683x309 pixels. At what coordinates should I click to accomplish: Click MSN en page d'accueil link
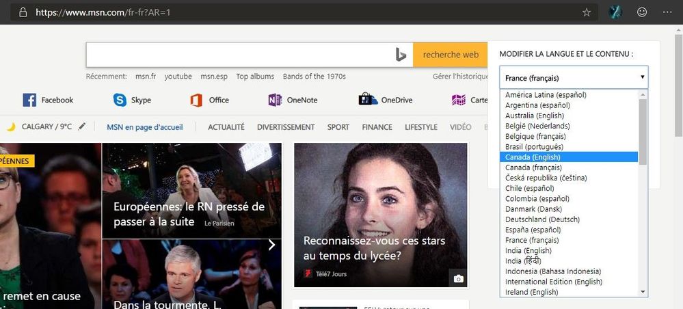click(x=145, y=127)
